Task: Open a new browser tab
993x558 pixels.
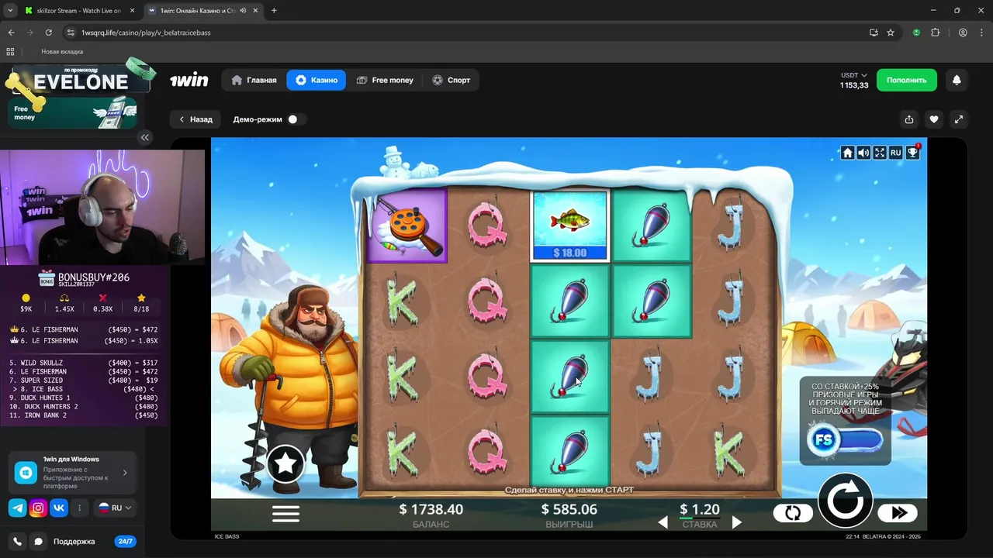Action: 274,11
